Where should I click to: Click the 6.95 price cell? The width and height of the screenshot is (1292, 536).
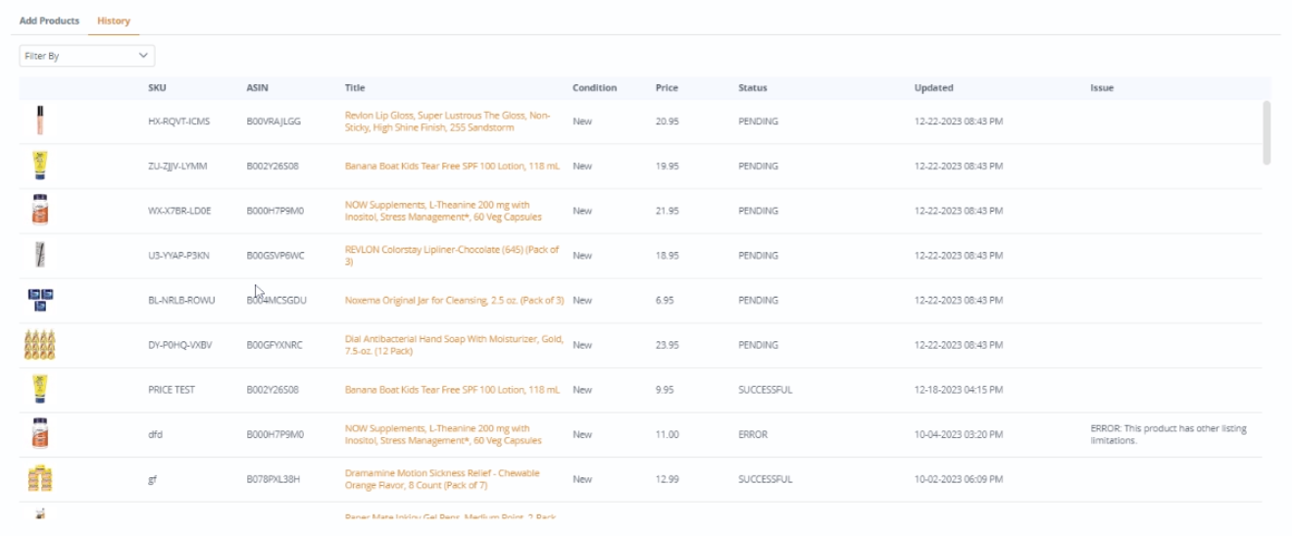[666, 300]
